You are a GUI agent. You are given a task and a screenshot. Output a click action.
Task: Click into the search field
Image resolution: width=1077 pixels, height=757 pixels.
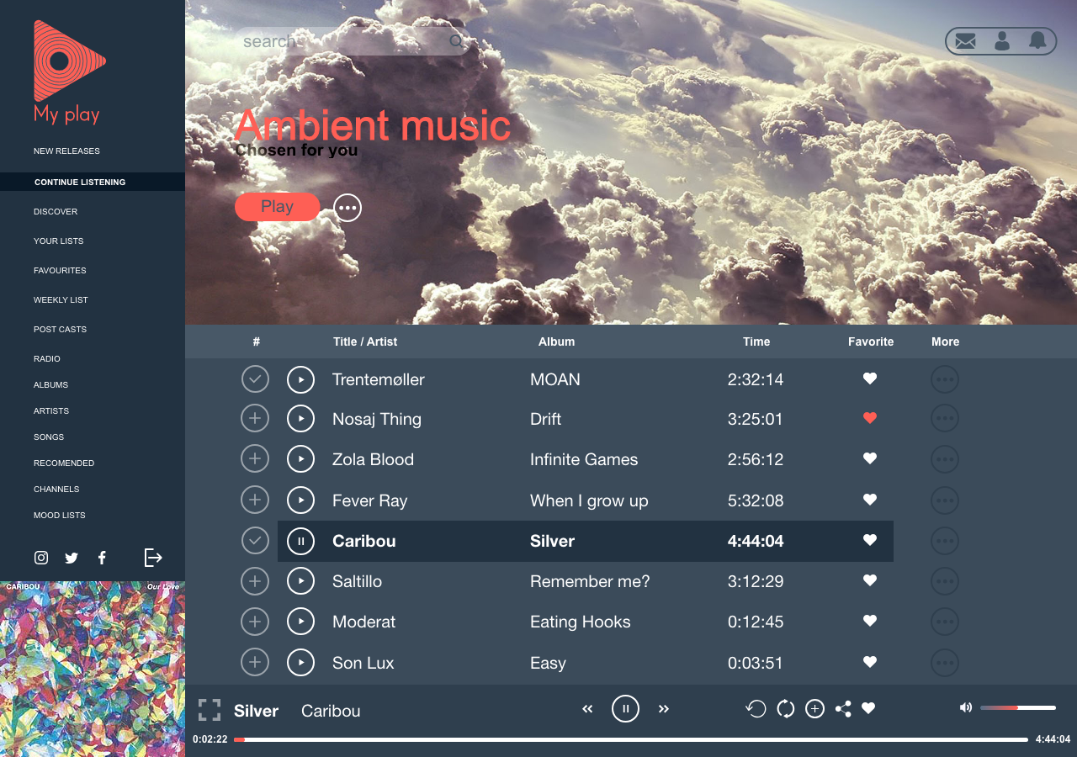(352, 40)
